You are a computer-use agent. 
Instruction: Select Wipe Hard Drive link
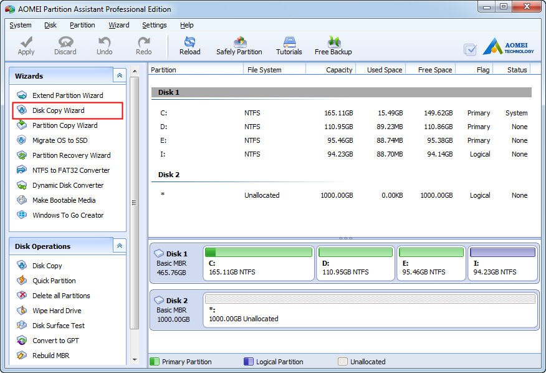(x=57, y=311)
